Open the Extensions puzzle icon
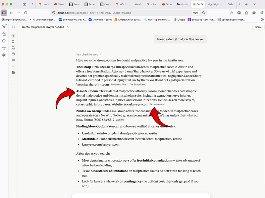The image size is (265, 198). (x=246, y=13)
